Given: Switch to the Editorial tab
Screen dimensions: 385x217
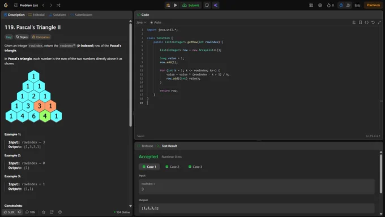Looking at the screenshot, I should coord(36,15).
